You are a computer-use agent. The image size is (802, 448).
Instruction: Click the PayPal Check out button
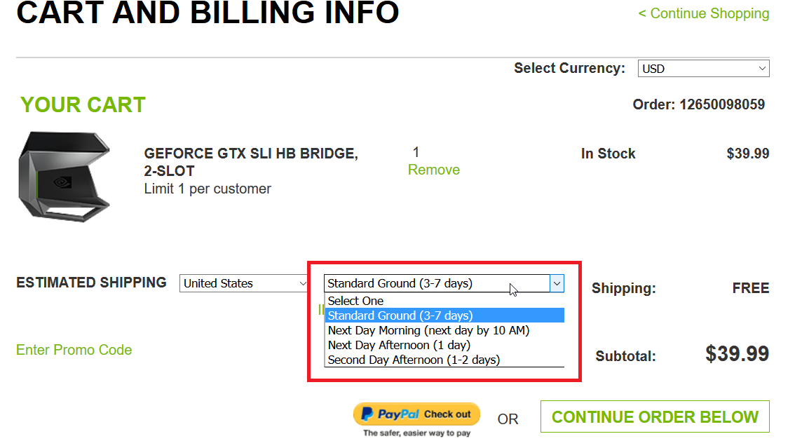coord(416,414)
